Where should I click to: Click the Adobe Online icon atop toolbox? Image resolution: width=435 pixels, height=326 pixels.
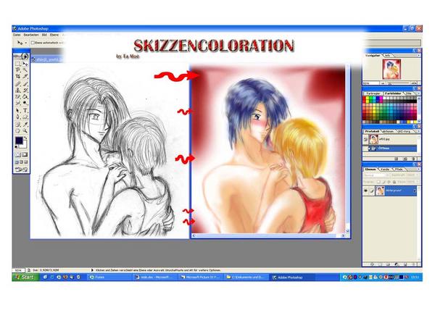[x=22, y=57]
